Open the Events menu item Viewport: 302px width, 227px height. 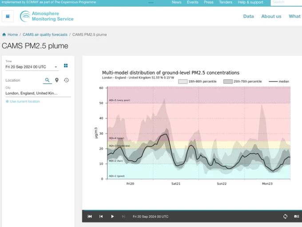(x=192, y=2)
